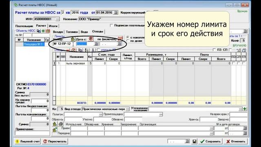
Task: Click printer icon above Прием row
Action: pos(61,124)
